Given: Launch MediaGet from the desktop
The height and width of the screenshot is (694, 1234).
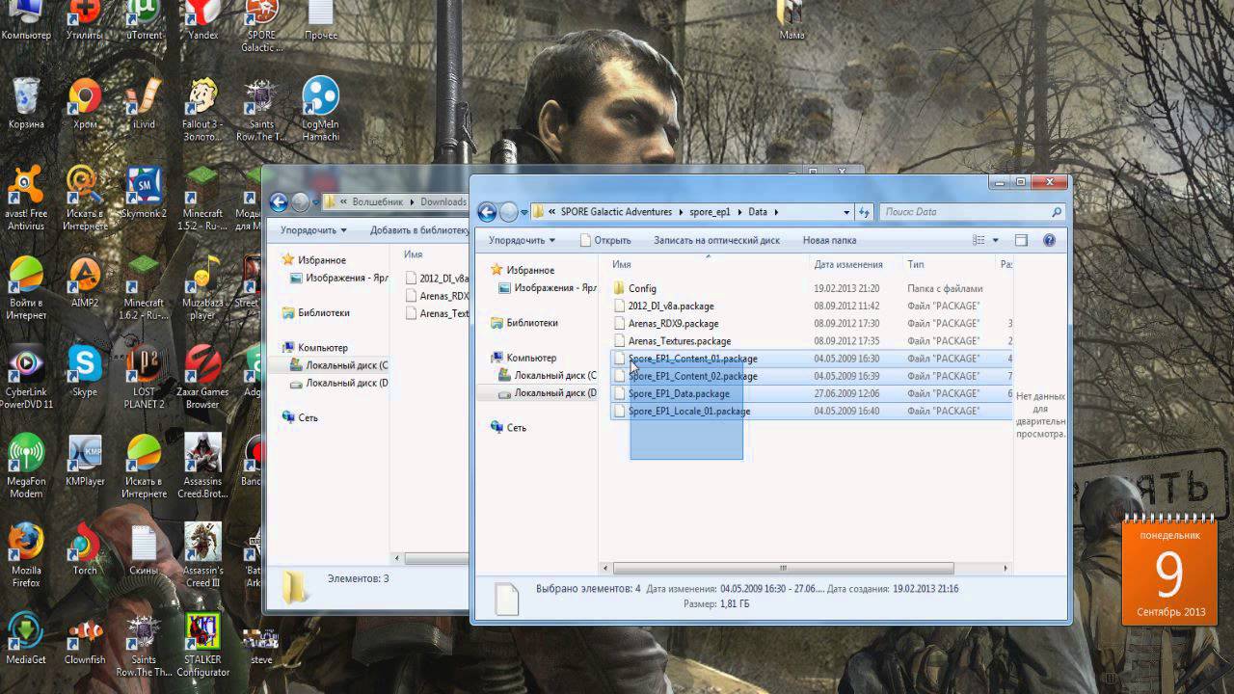Looking at the screenshot, I should pyautogui.click(x=26, y=638).
